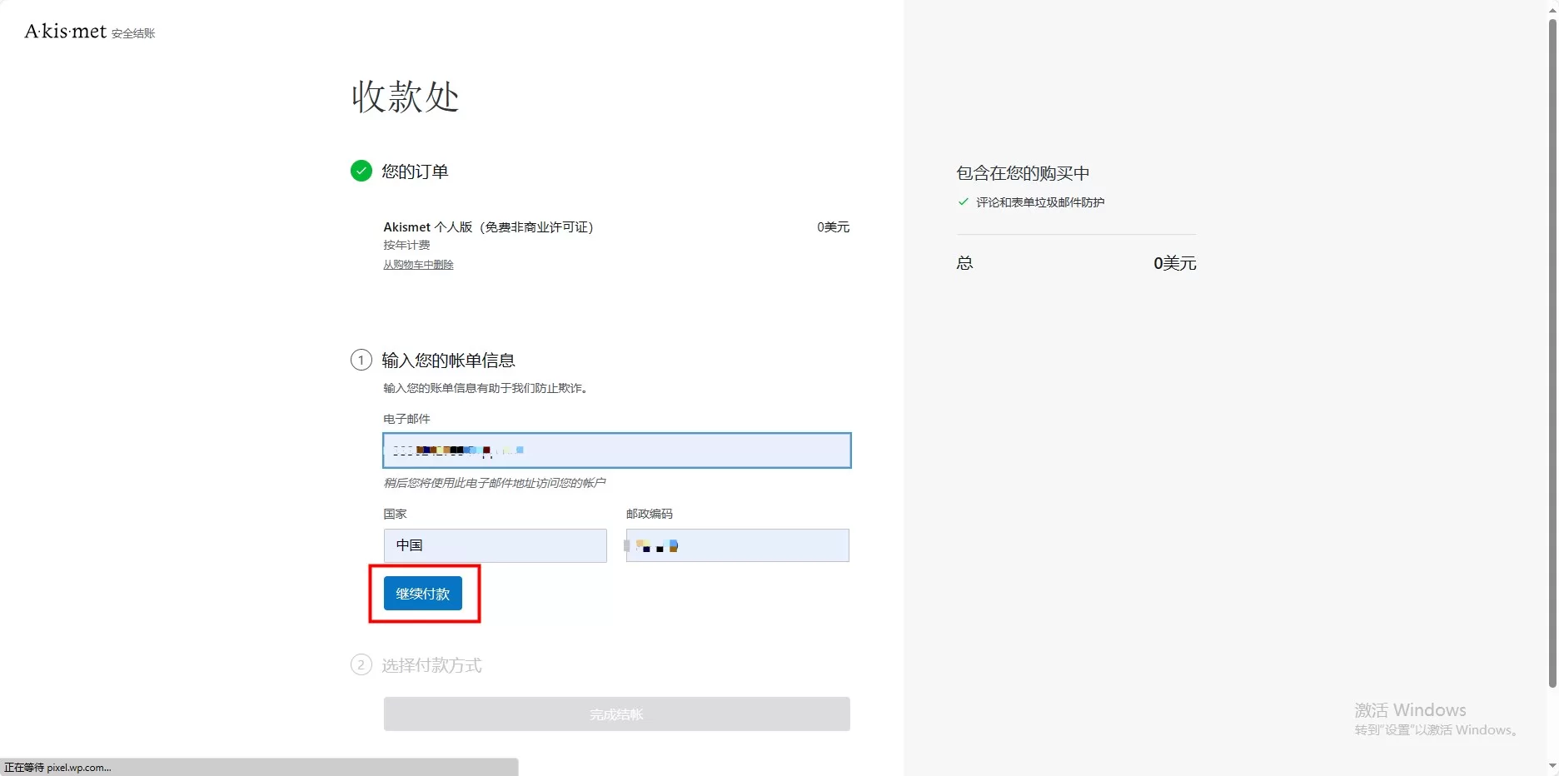Image resolution: width=1559 pixels, height=776 pixels.
Task: Click the 安全结账 label
Action: click(133, 33)
